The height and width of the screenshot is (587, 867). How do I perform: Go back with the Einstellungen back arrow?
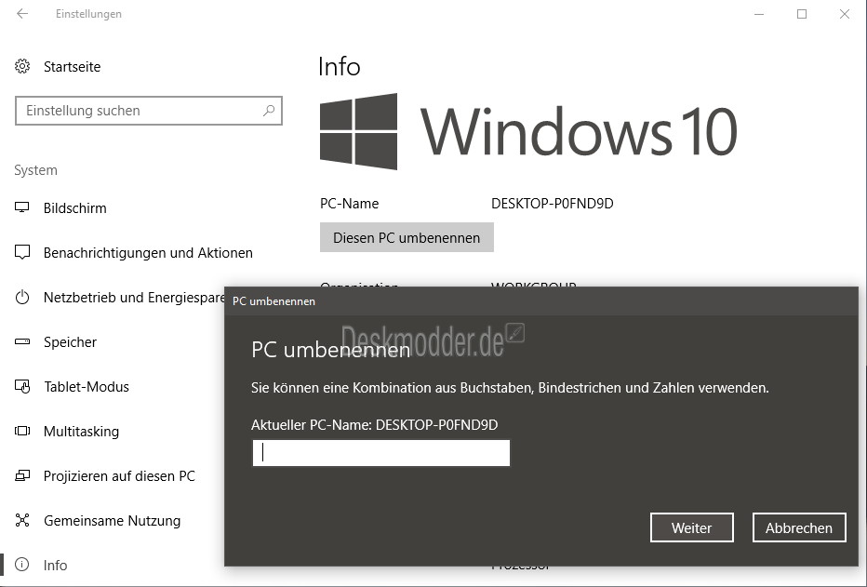point(22,14)
